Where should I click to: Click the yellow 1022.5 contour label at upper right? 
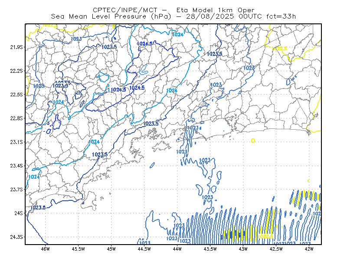coord(279,48)
